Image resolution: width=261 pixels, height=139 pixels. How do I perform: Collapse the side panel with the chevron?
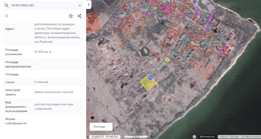tap(89, 5)
